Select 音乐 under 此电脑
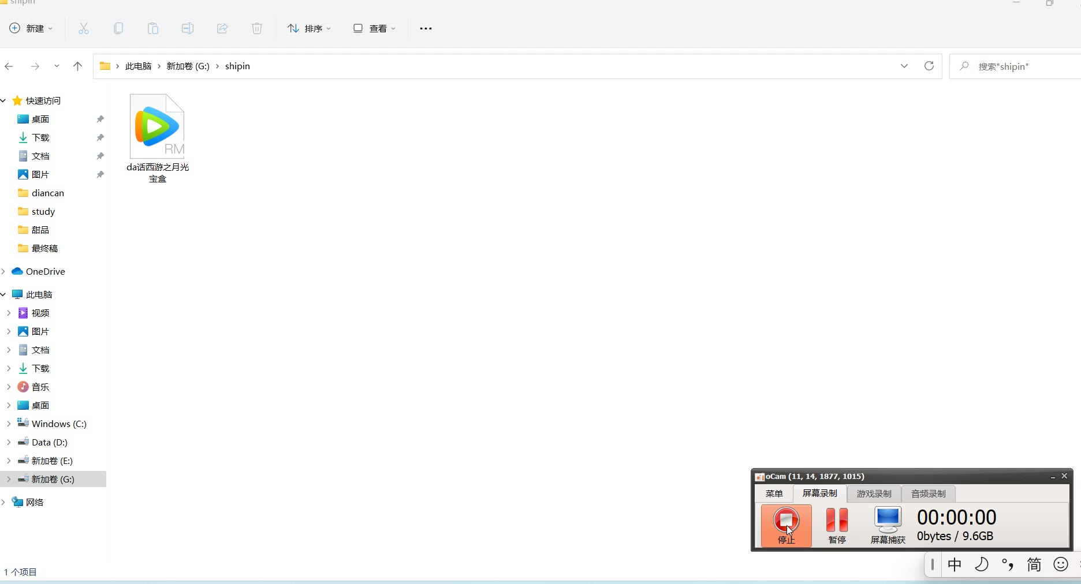This screenshot has width=1081, height=584. (x=40, y=387)
